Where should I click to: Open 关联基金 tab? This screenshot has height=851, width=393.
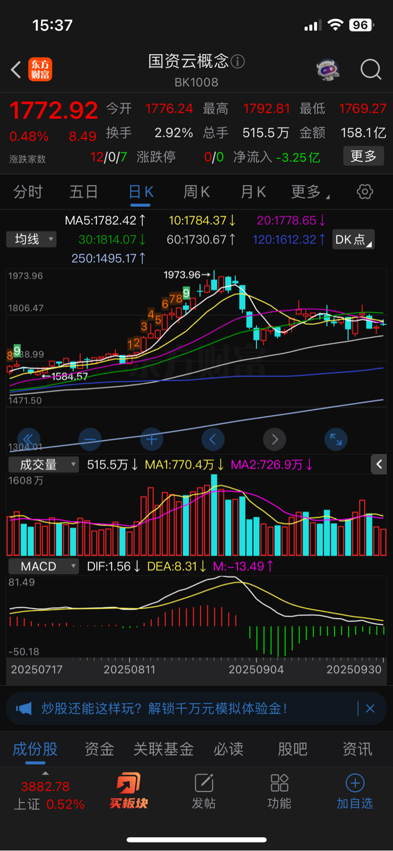pyautogui.click(x=164, y=749)
